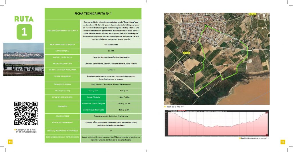Click the yellow page number 15 box
Image resolution: width=293 pixels, height=152 pixels.
coord(283,142)
